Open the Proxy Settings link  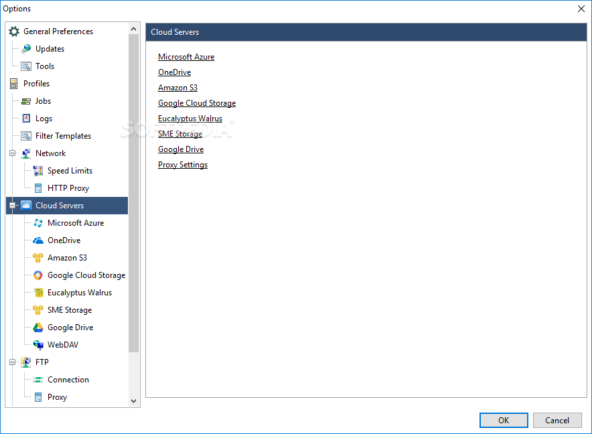183,165
